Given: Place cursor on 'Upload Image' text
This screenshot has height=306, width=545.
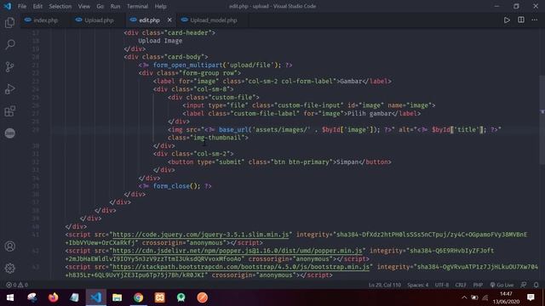Looking at the screenshot, I should coord(160,41).
